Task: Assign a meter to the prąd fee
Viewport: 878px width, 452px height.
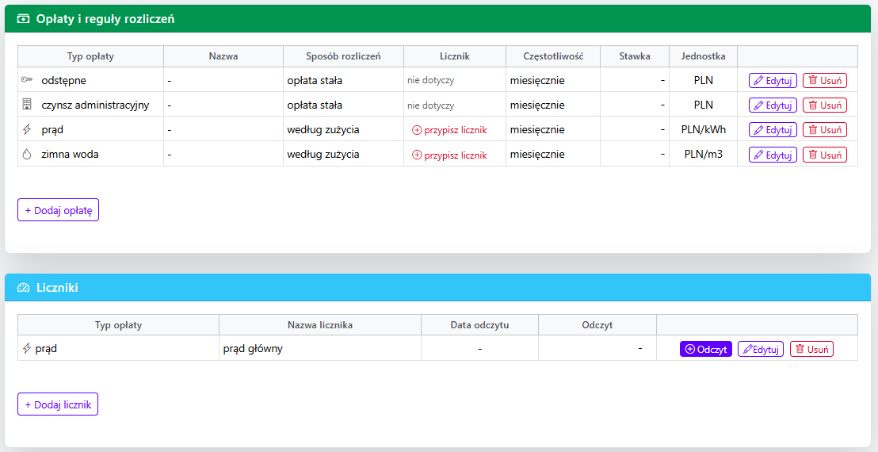Action: click(x=449, y=130)
